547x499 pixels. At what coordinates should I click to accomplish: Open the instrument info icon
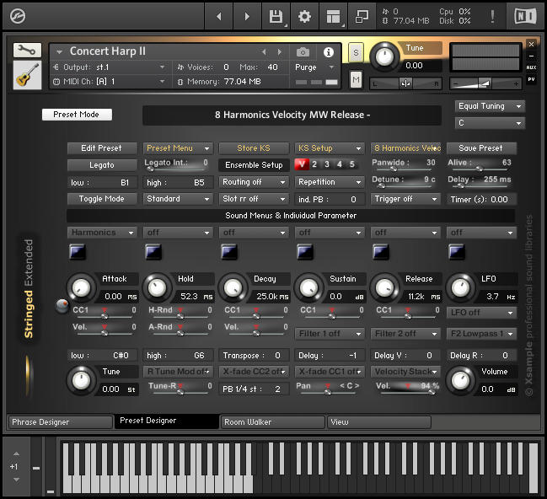point(328,52)
